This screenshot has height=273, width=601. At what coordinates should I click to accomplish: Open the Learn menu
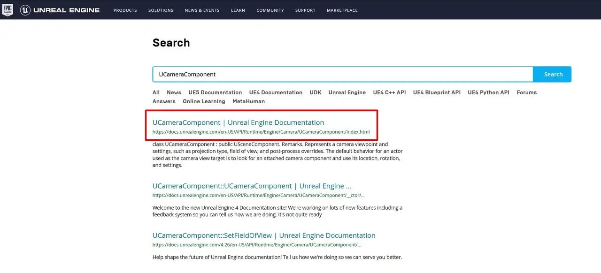pyautogui.click(x=238, y=10)
